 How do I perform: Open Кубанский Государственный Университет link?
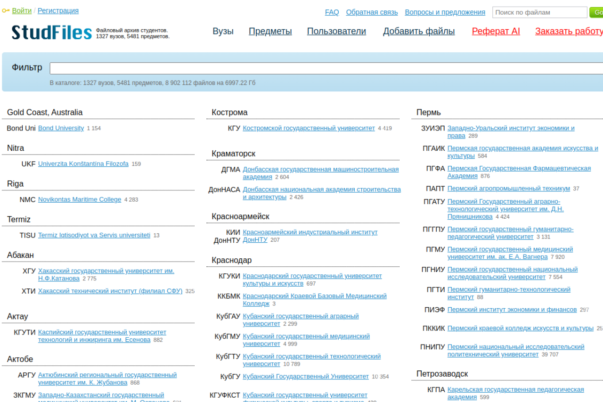point(306,377)
